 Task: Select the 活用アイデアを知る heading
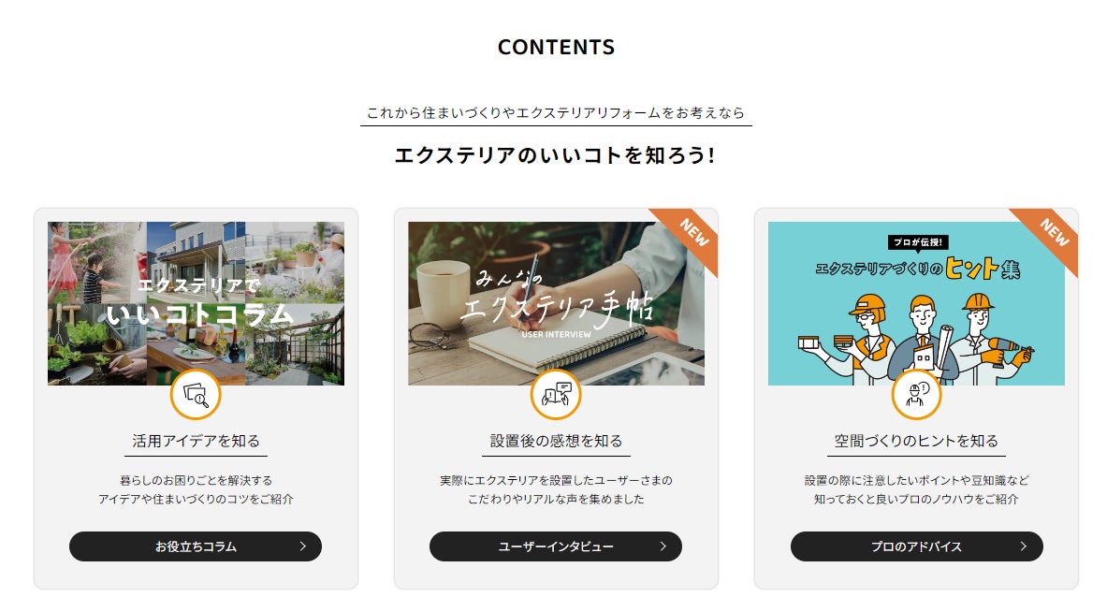tap(196, 441)
